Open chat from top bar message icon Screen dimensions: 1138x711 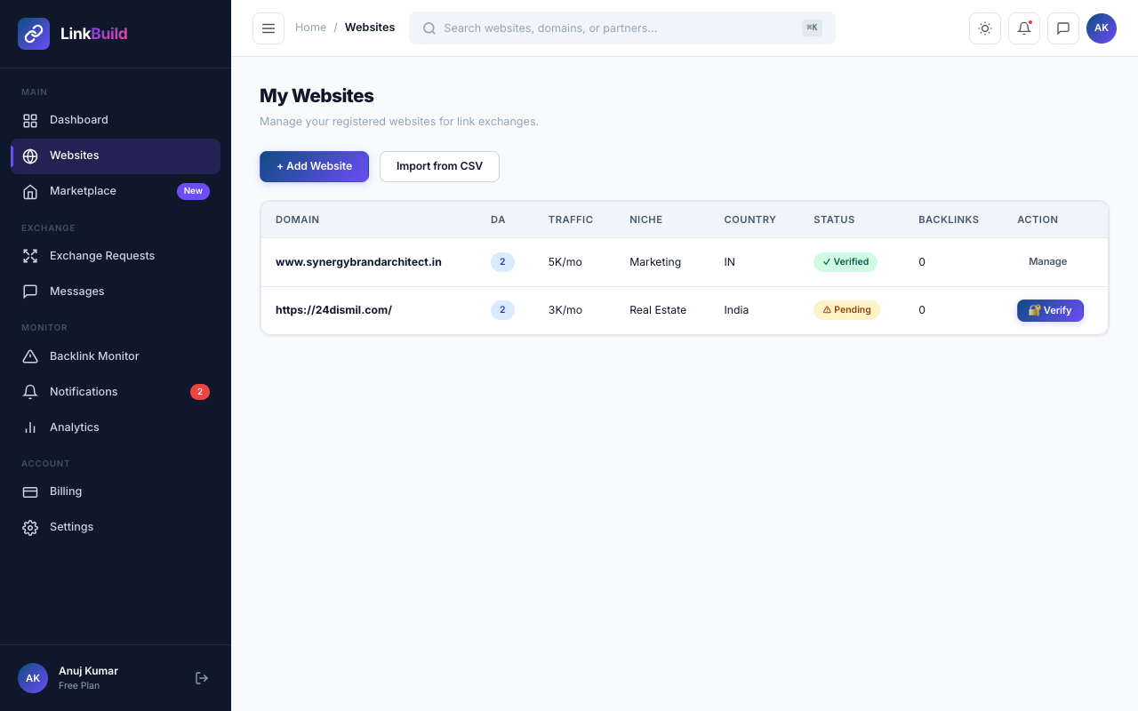click(1063, 28)
